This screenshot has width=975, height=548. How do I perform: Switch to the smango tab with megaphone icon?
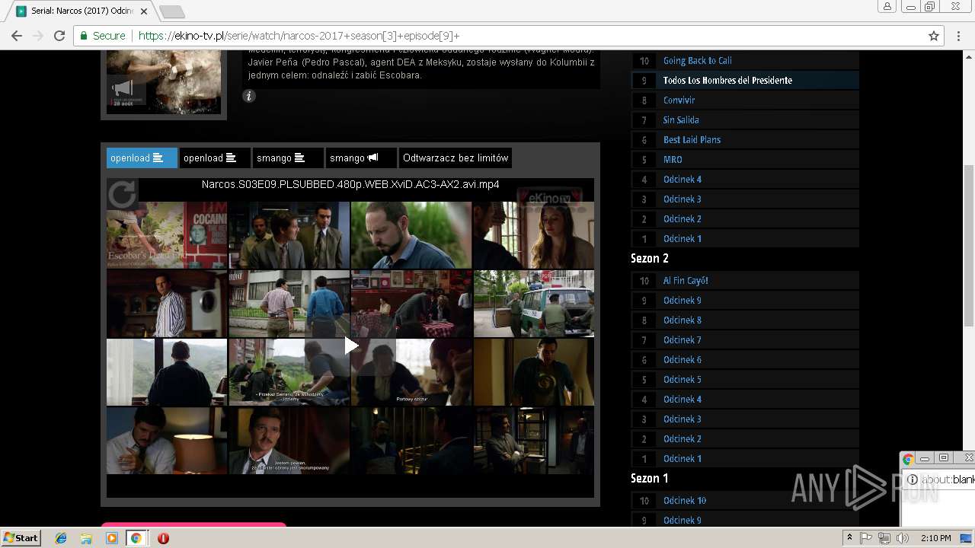pyautogui.click(x=361, y=158)
